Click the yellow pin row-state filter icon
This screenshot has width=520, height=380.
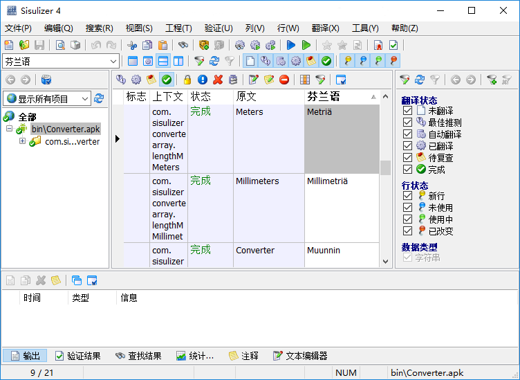pos(348,61)
